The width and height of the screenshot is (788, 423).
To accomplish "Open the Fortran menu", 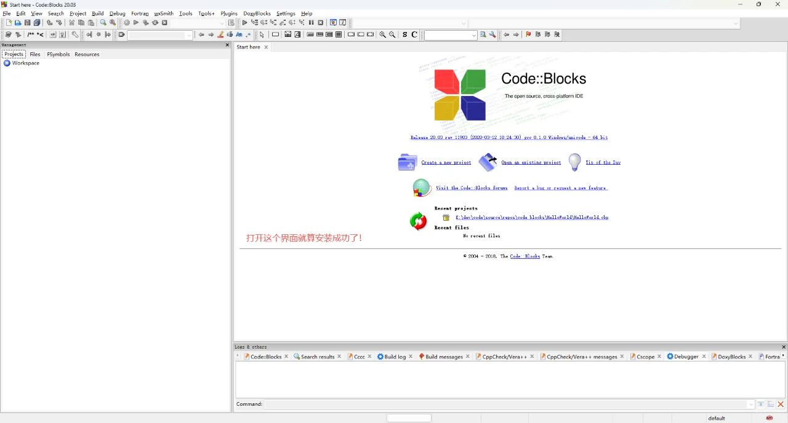I will click(x=140, y=13).
